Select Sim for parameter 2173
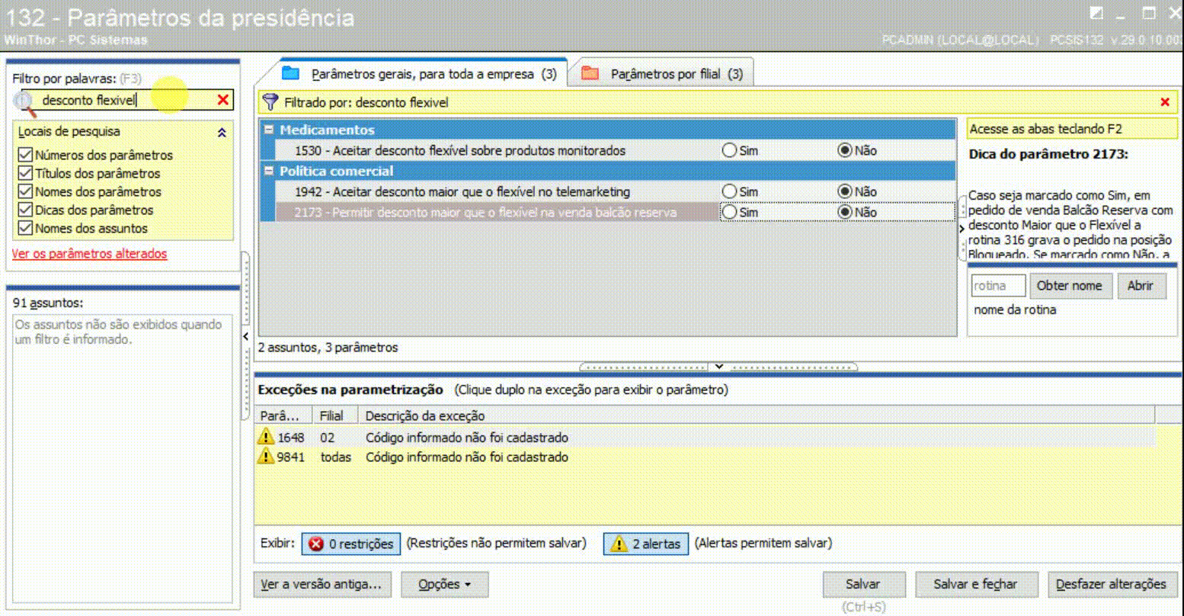This screenshot has height=616, width=1184. [x=729, y=212]
